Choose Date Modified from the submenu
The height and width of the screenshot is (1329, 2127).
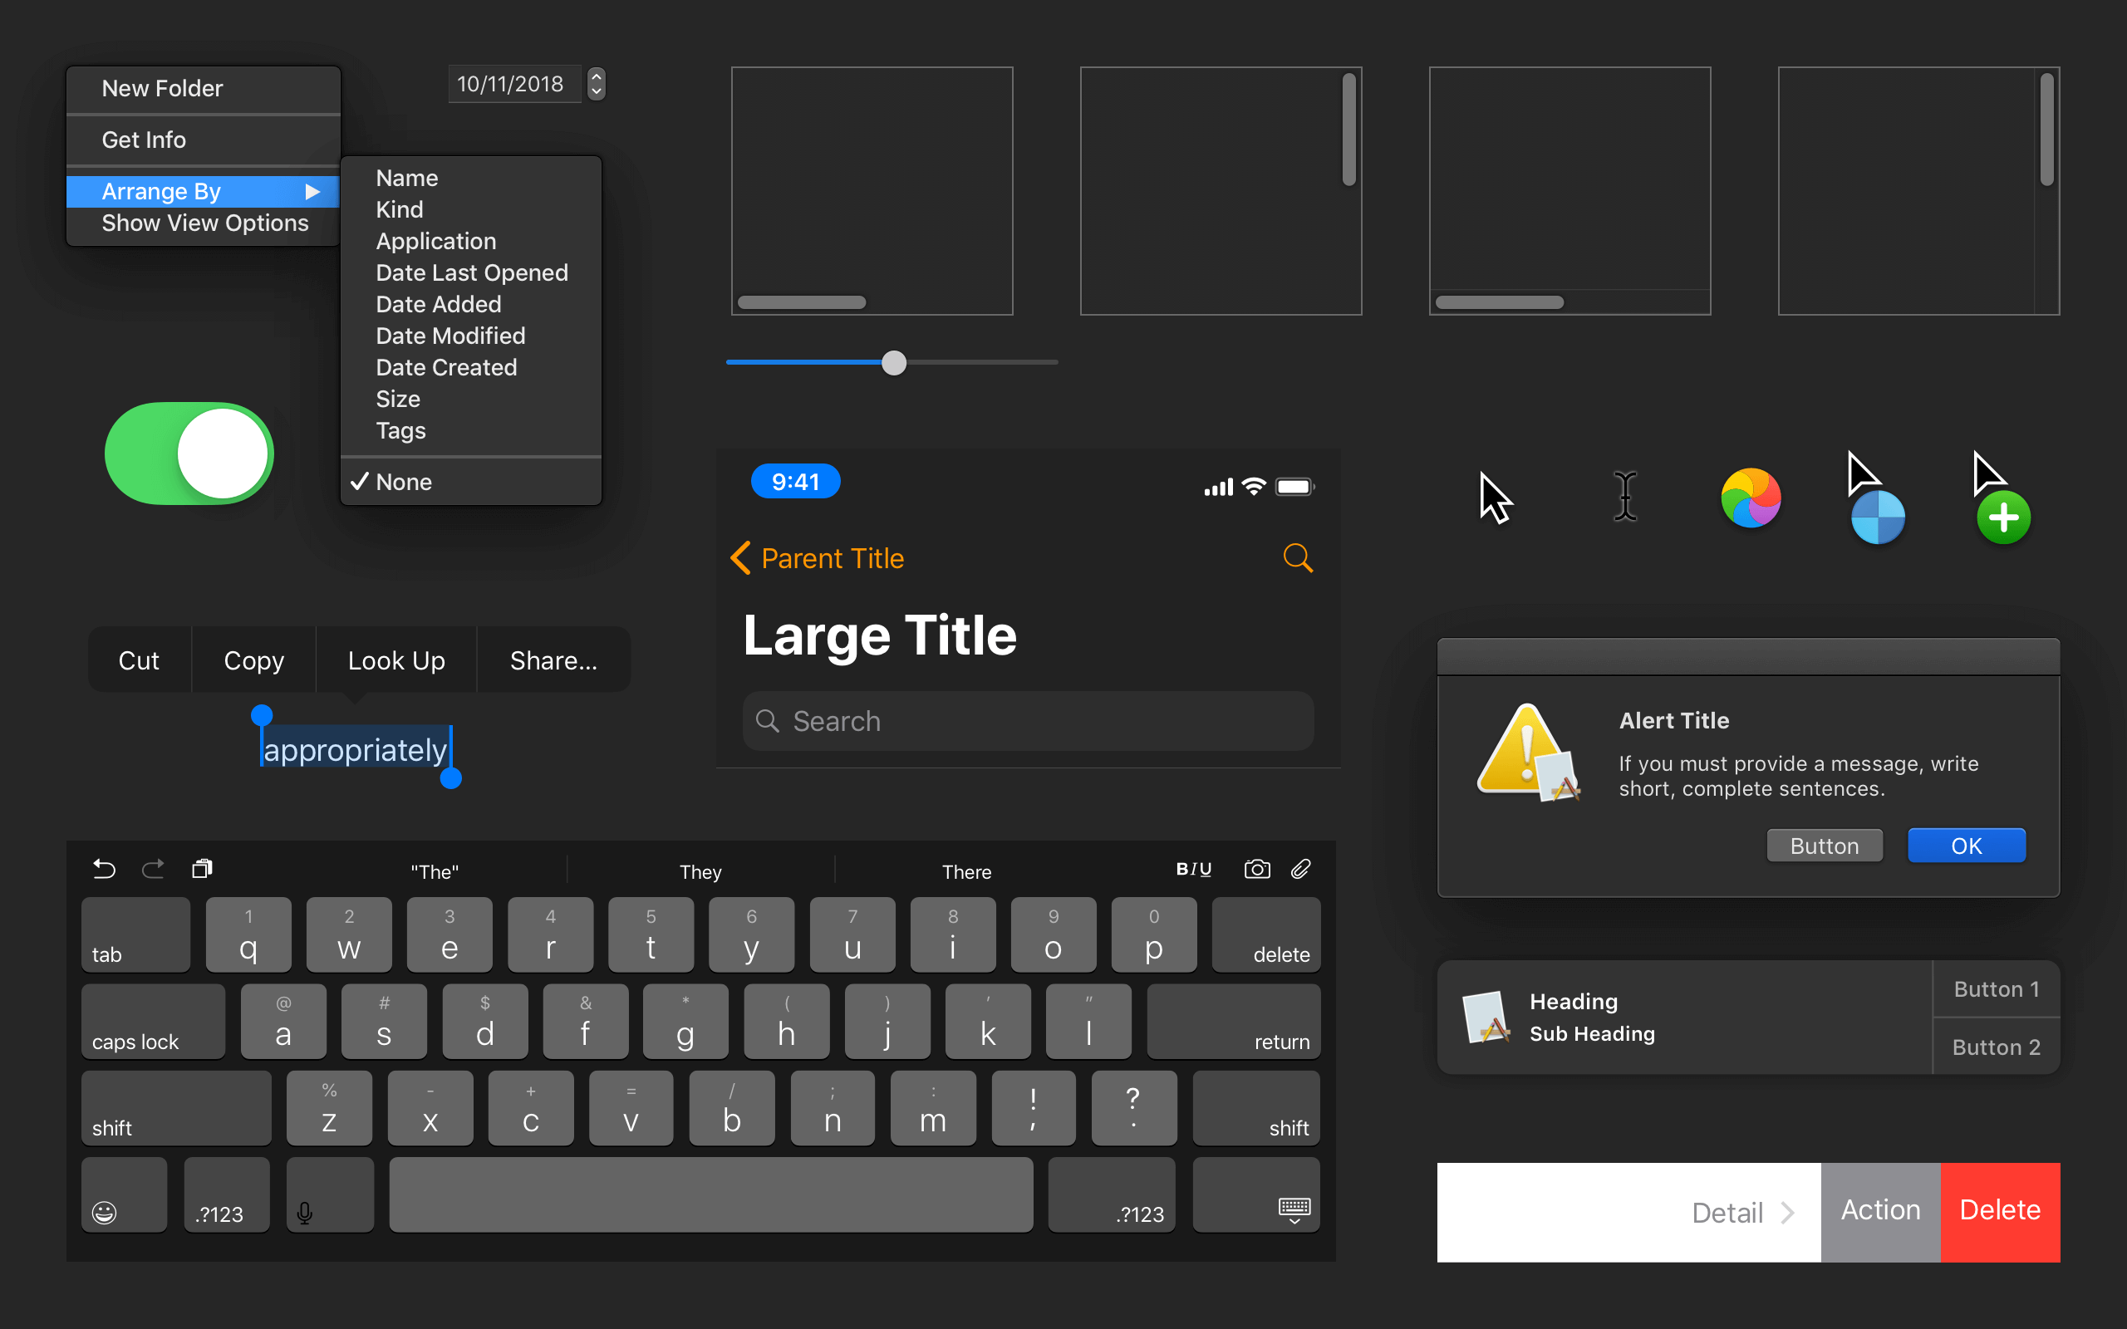click(x=450, y=336)
